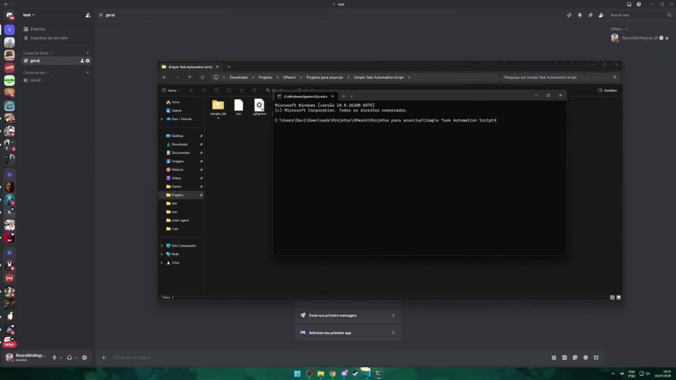Refresh the File Explorer folder

(202, 78)
